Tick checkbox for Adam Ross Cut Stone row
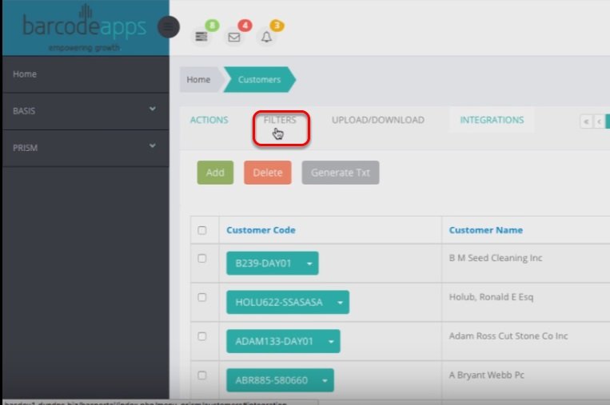 coord(202,336)
